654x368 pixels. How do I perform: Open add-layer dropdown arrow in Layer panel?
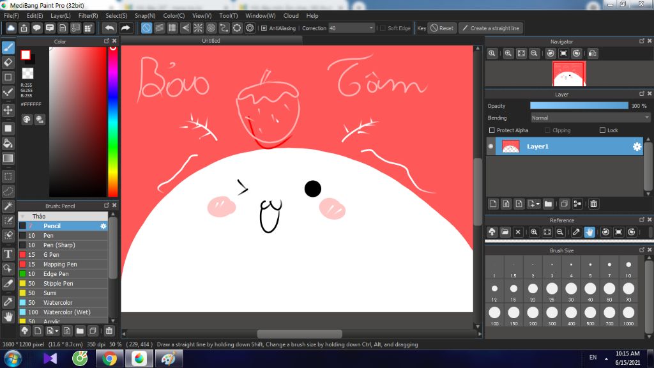tap(538, 204)
